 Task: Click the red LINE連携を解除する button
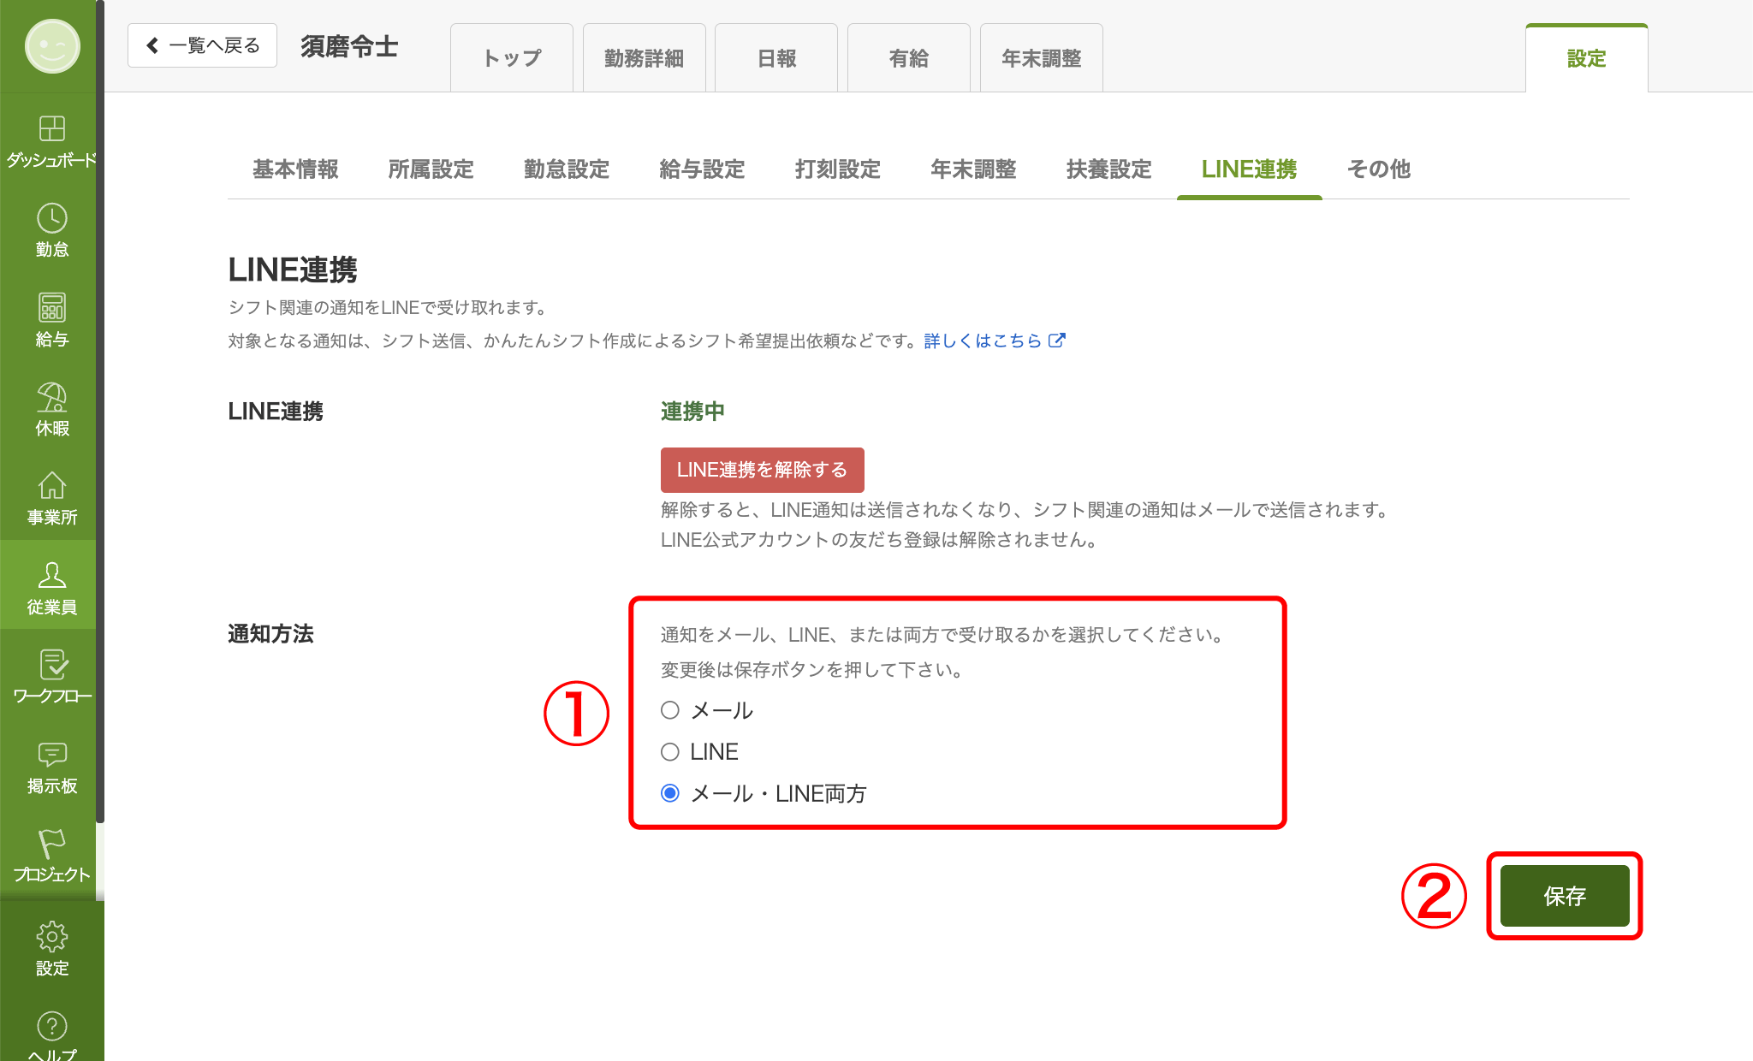coord(762,470)
